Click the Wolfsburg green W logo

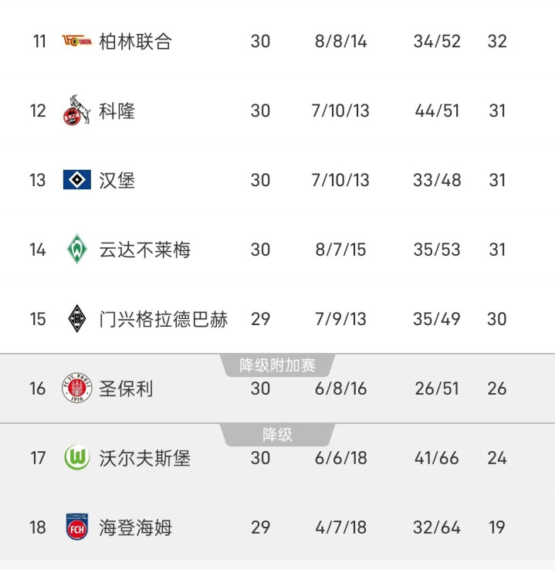point(76,458)
